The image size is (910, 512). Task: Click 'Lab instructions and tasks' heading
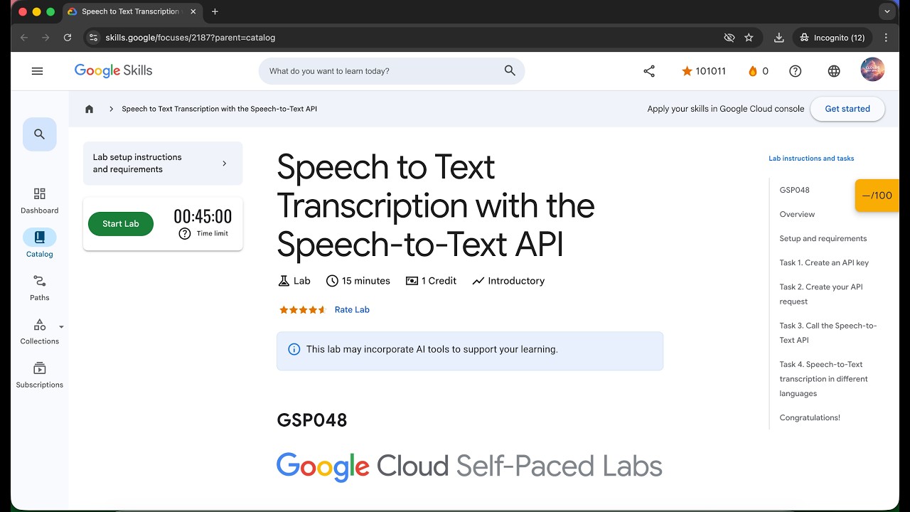click(x=811, y=159)
